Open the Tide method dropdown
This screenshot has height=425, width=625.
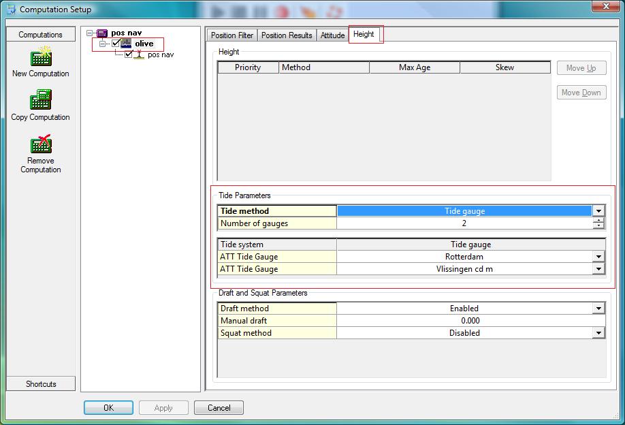[598, 211]
